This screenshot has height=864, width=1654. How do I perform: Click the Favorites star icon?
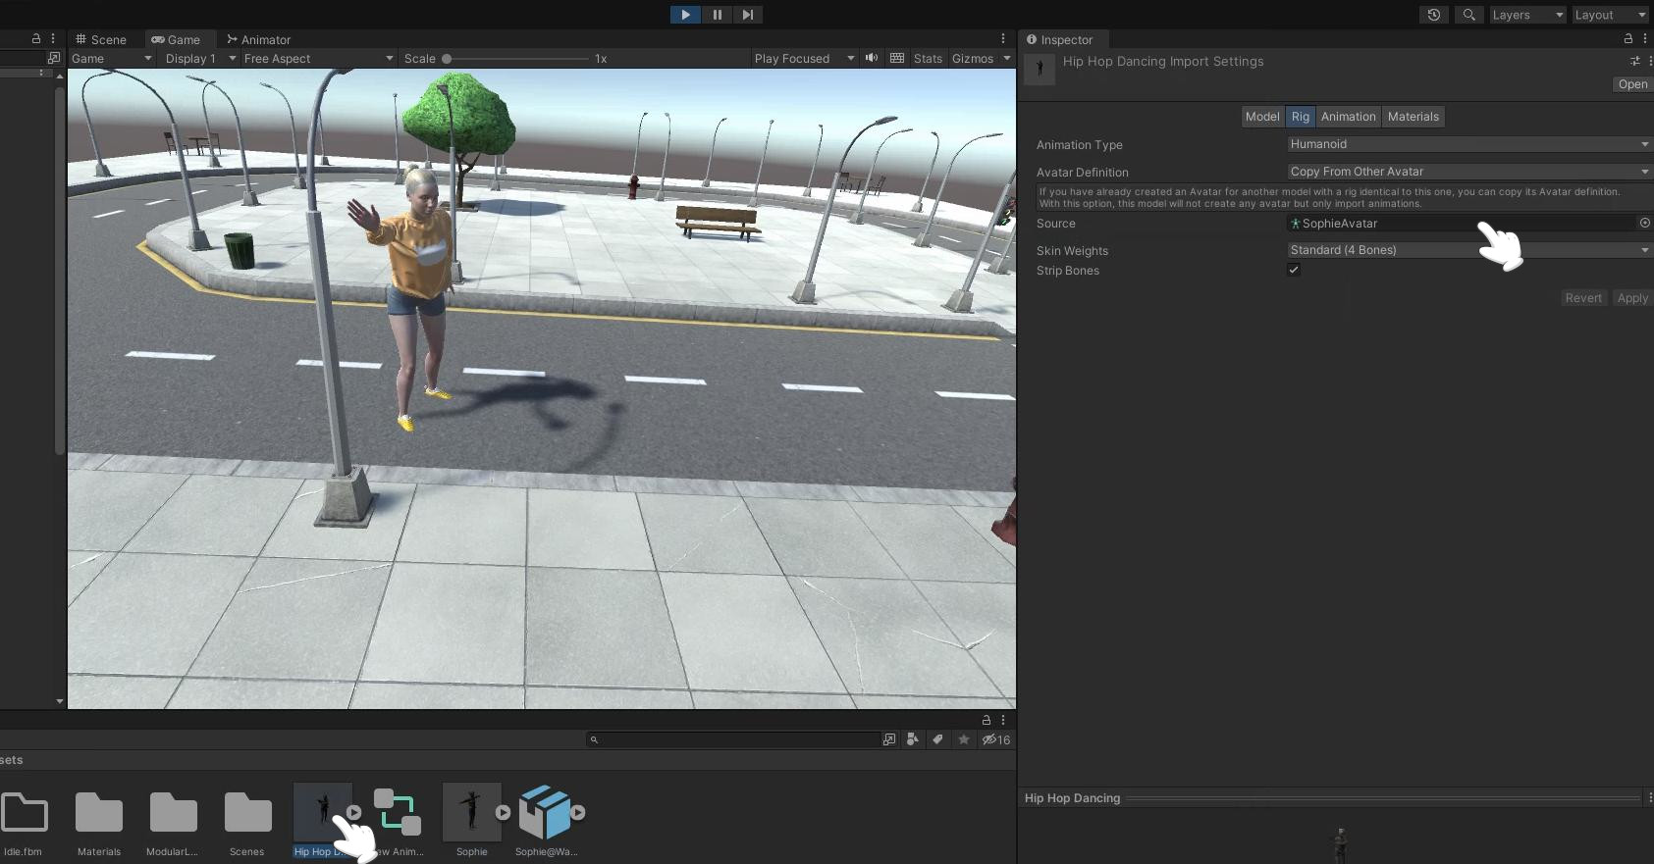(964, 739)
